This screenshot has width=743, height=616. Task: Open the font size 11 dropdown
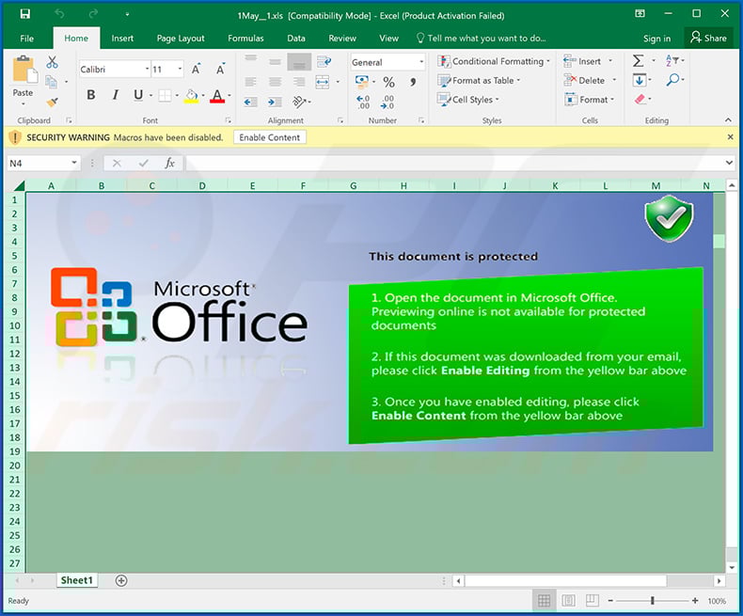tap(180, 70)
